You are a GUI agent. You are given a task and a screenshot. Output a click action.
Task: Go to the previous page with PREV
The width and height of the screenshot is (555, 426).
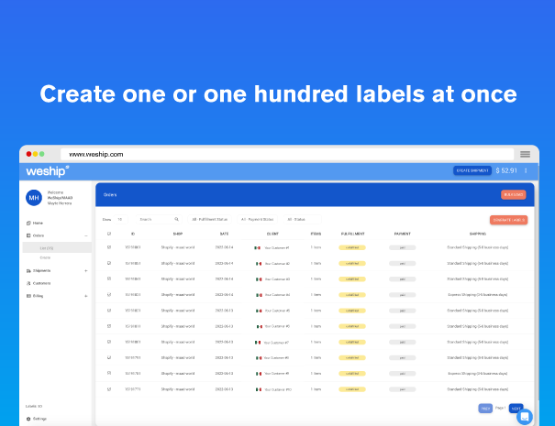click(485, 409)
